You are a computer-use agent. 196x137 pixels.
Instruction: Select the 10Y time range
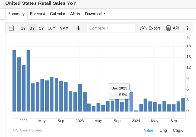coord(52,28)
